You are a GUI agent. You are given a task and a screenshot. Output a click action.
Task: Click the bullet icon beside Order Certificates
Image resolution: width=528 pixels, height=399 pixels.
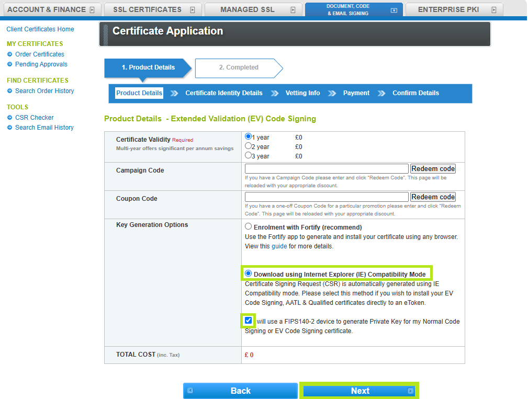pyautogui.click(x=10, y=54)
